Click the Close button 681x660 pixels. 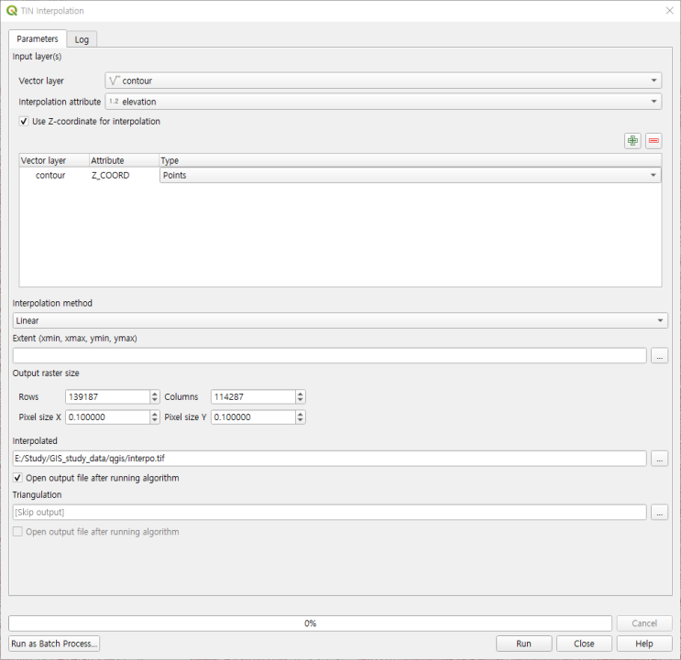(584, 644)
